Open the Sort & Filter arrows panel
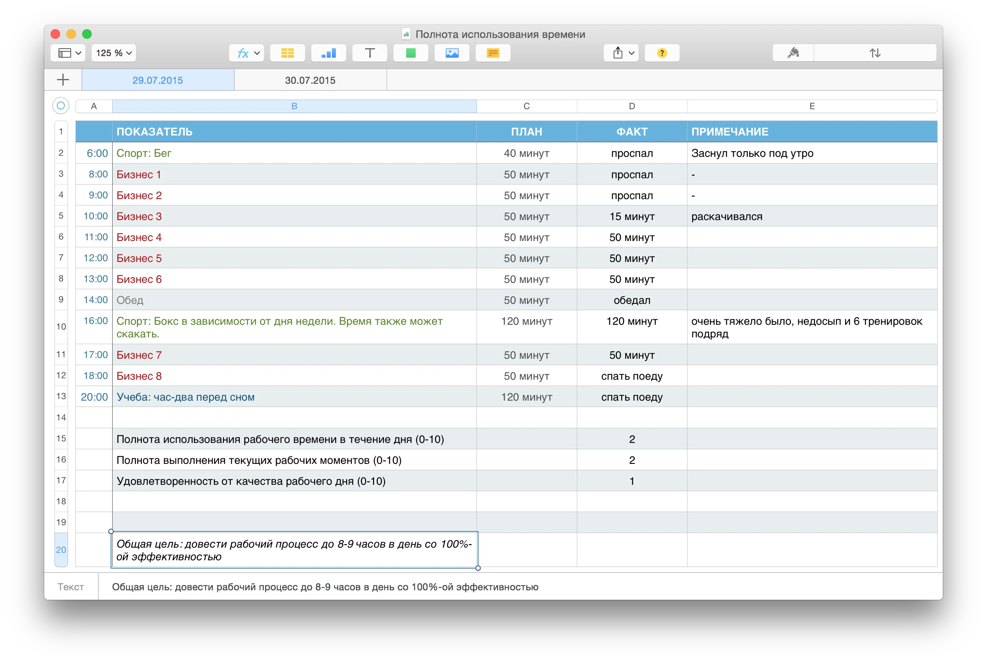Screen dimensions: 987x663 [874, 53]
